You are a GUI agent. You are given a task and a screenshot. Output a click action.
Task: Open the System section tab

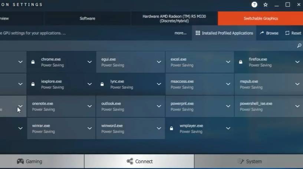(x=249, y=161)
